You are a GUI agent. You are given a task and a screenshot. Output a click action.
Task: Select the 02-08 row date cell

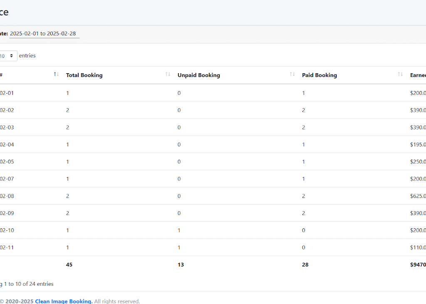pos(7,196)
